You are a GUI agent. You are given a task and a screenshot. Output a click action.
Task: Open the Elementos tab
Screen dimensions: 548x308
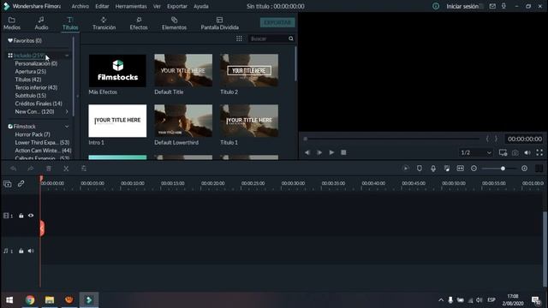coord(174,23)
